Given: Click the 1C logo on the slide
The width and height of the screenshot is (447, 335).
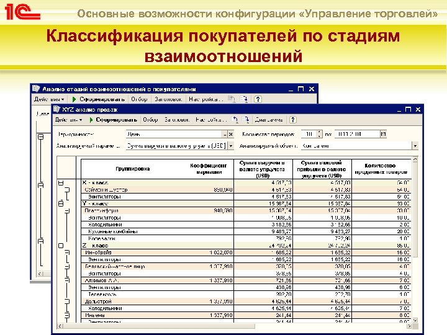Looking at the screenshot, I should click(x=22, y=12).
